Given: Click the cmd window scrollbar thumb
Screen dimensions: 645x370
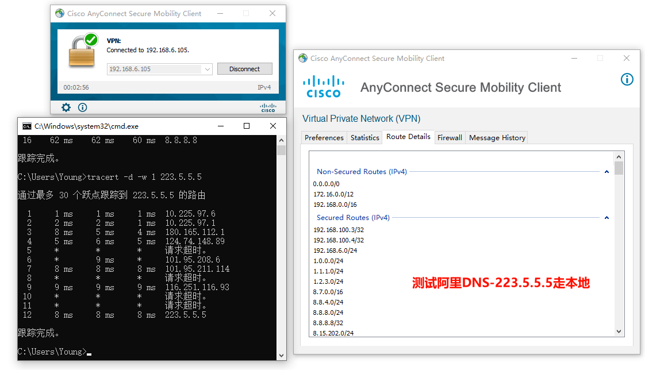Looking at the screenshot, I should [281, 150].
